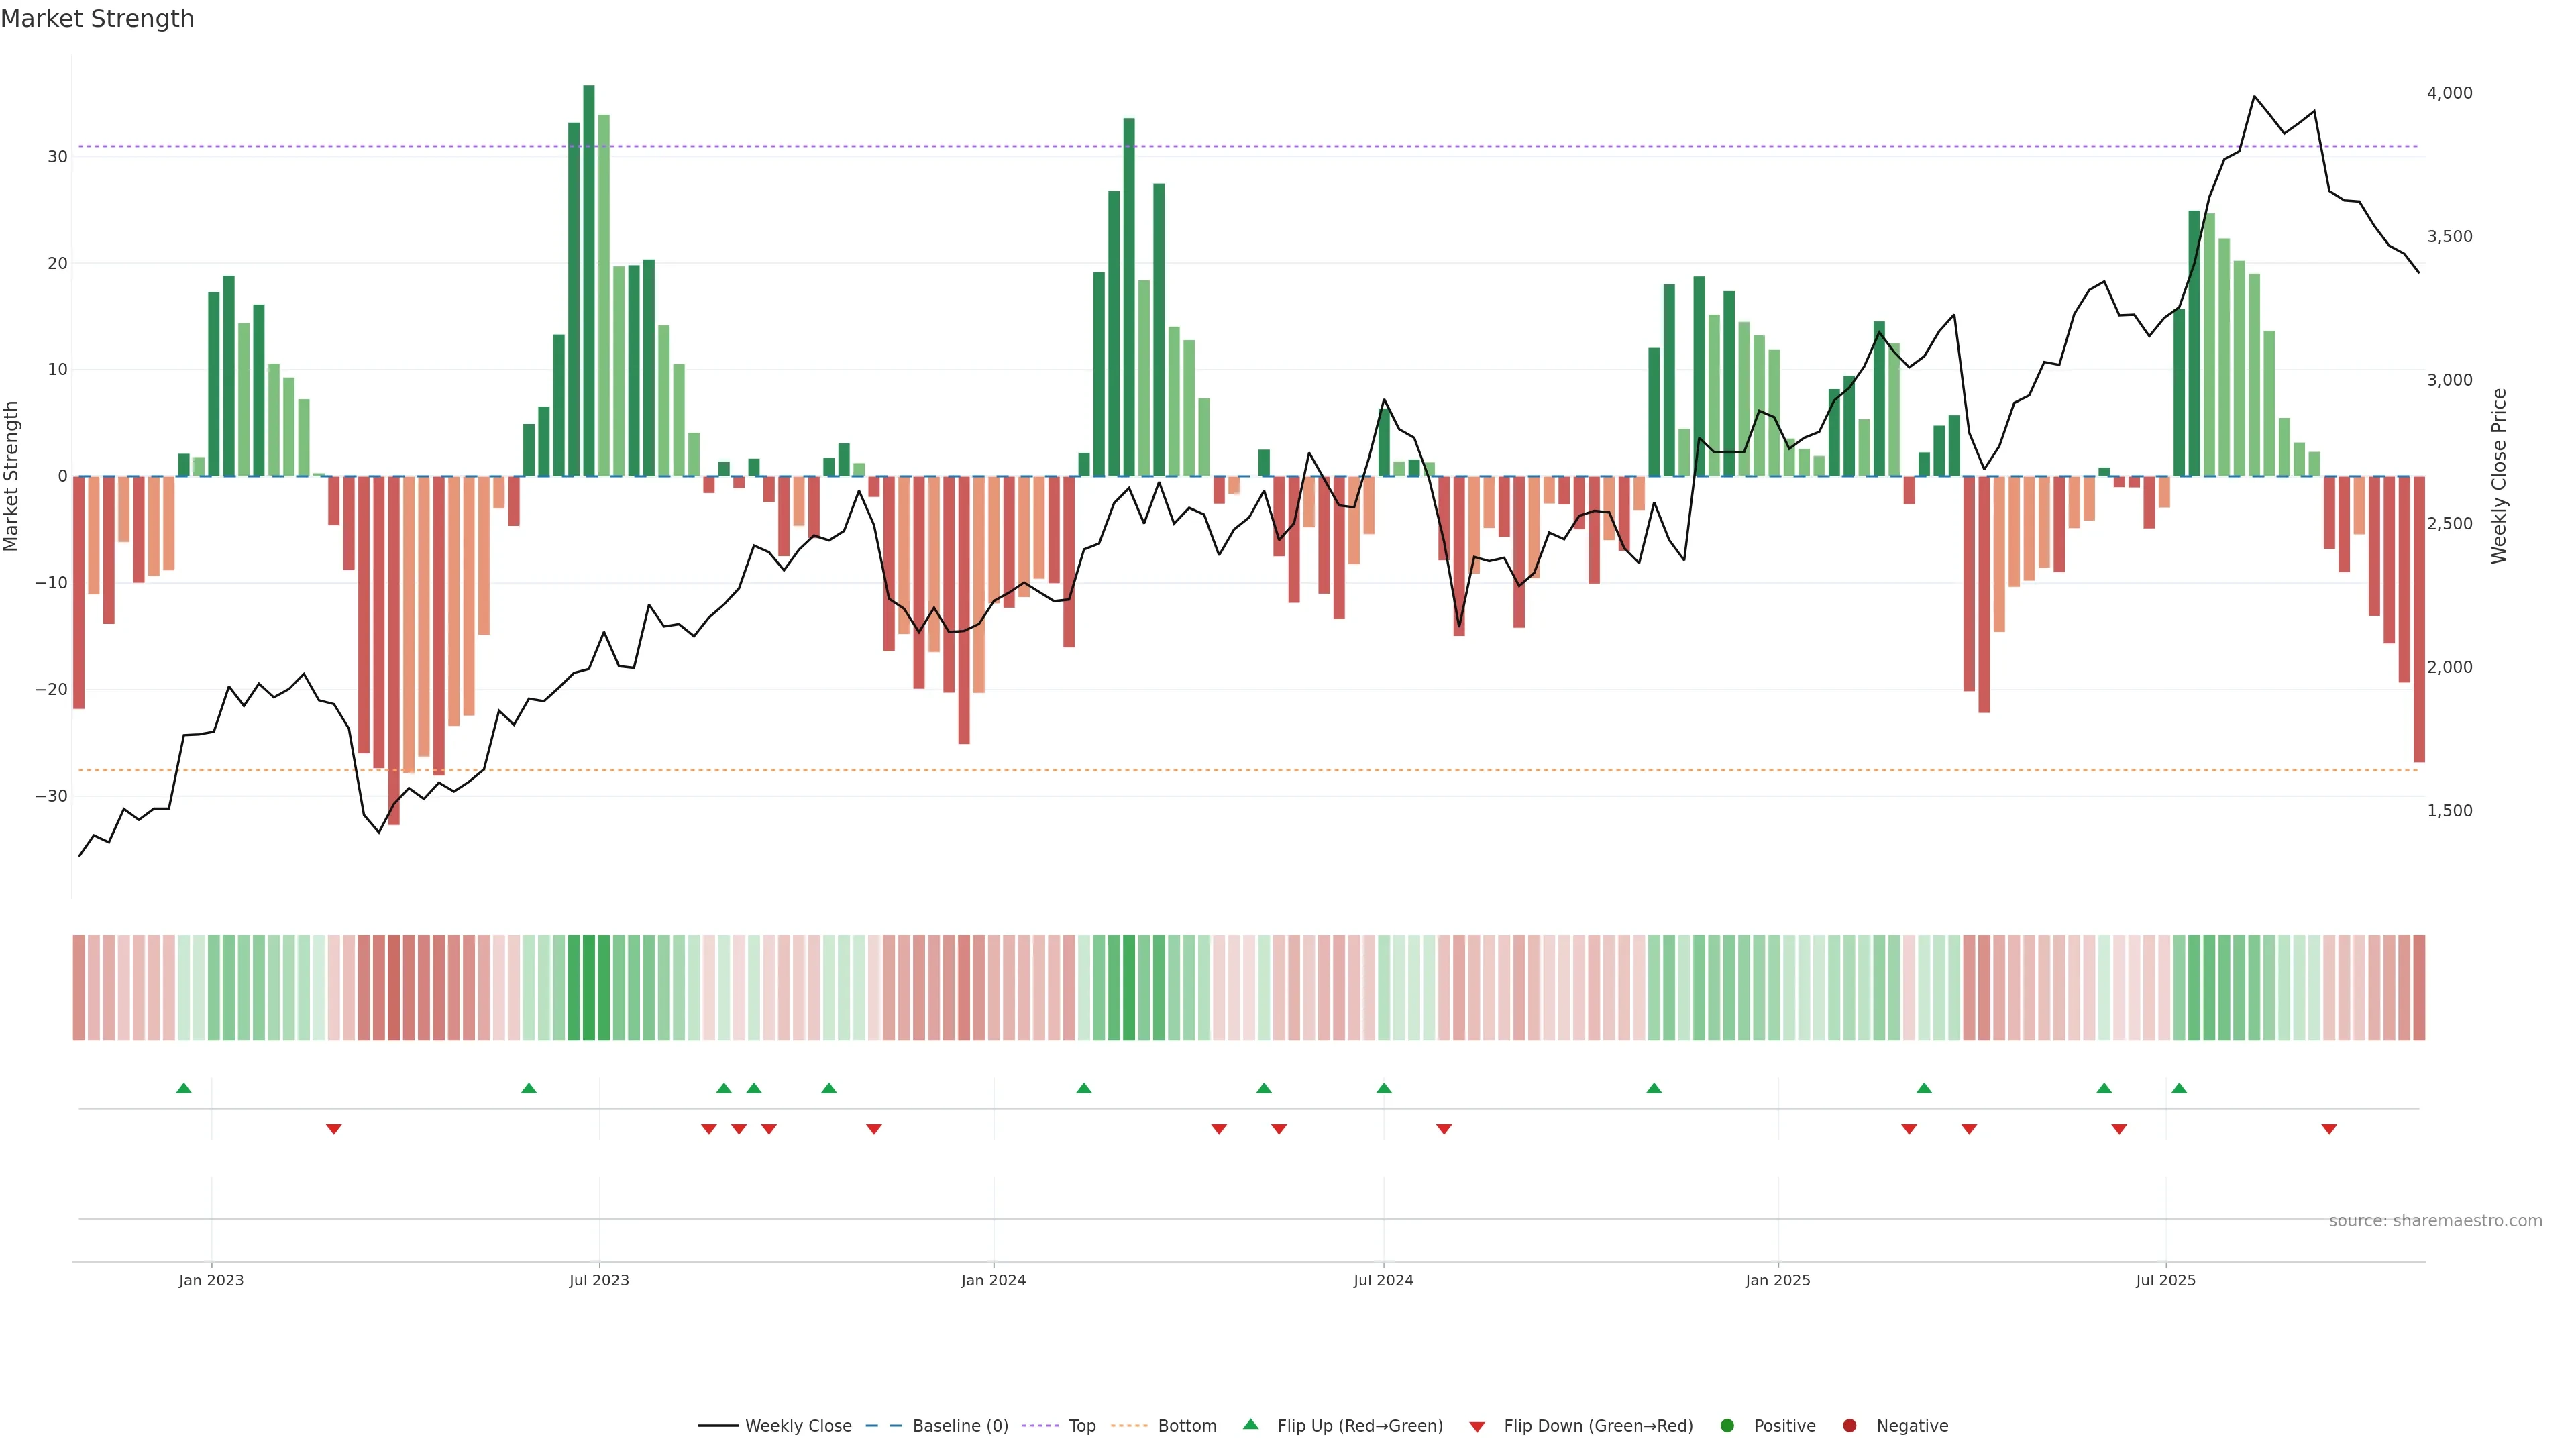The height and width of the screenshot is (1449, 2576).
Task: Click the rightmost red Flip Down triangle marker
Action: pyautogui.click(x=2329, y=1129)
